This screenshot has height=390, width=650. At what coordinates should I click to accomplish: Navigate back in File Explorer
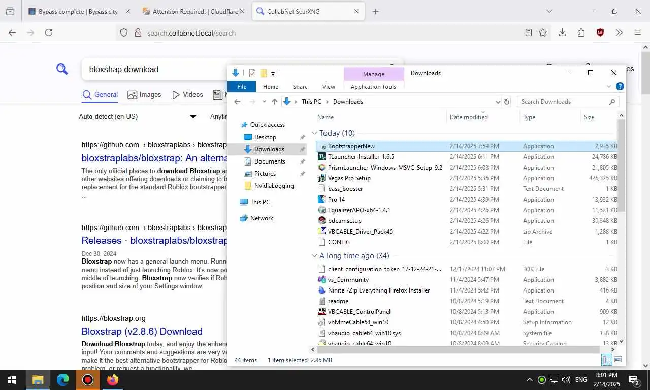237,102
